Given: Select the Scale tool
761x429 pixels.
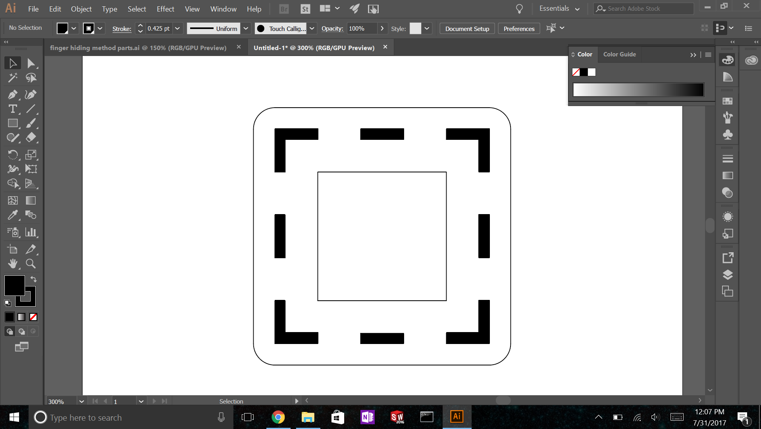Looking at the screenshot, I should (31, 155).
